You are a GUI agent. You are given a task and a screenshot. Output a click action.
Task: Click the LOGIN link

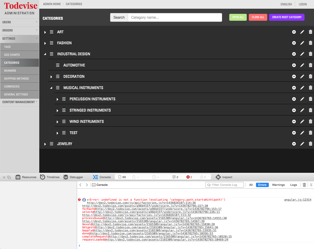[303, 4]
